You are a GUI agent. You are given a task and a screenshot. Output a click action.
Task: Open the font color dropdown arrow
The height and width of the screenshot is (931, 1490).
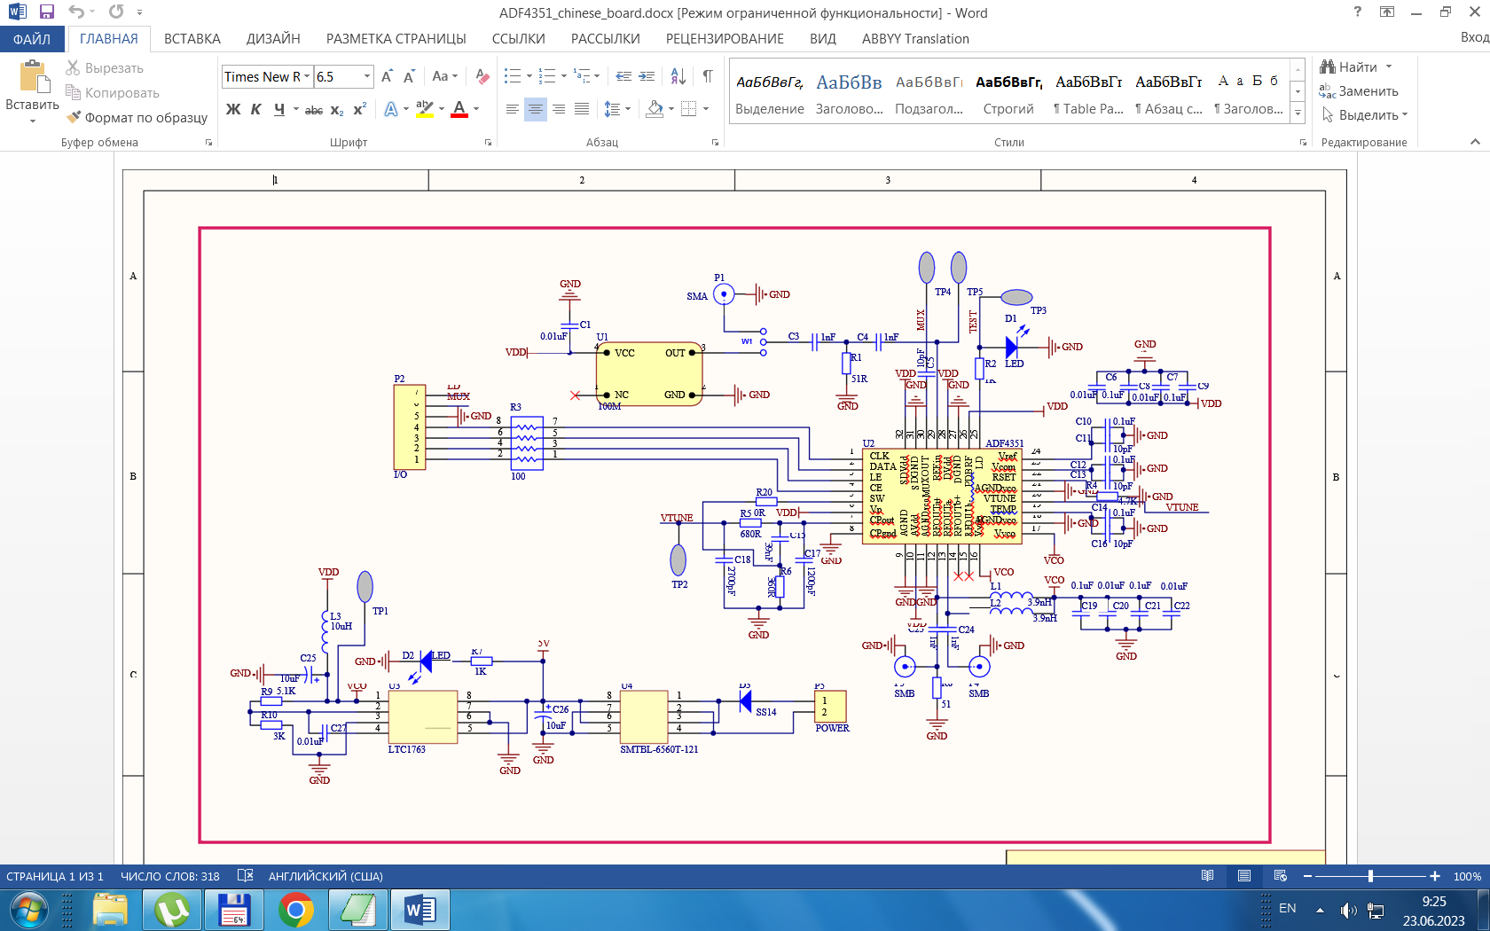[x=476, y=109]
